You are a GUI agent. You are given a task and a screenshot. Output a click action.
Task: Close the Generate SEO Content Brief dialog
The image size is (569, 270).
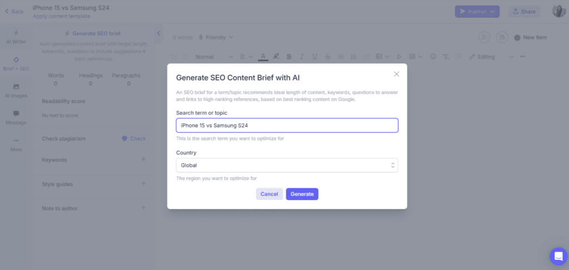[x=397, y=74]
